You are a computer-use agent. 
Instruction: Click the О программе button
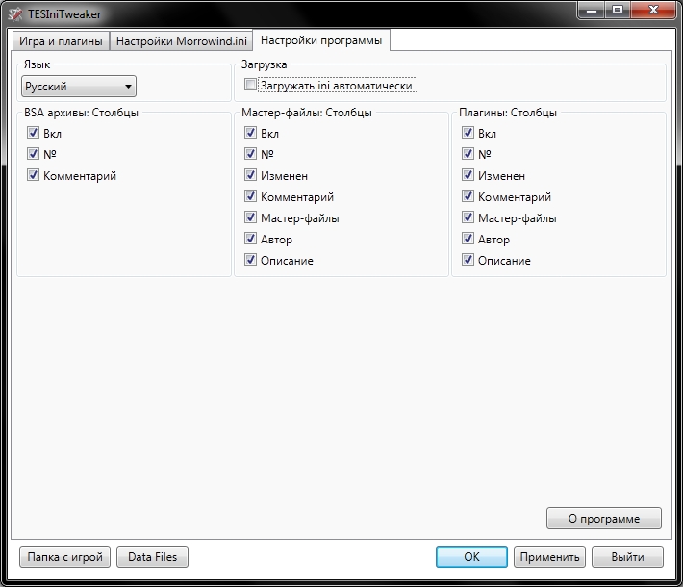coord(603,519)
